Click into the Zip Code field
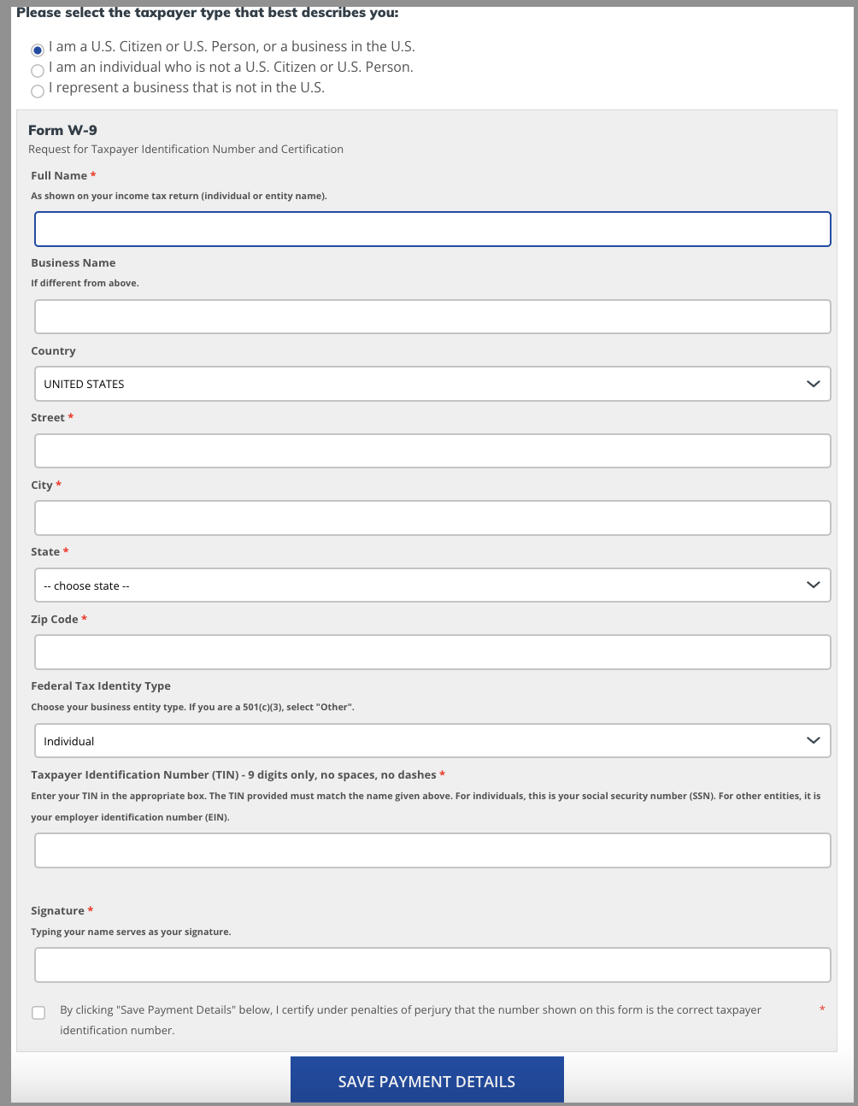 coord(432,651)
